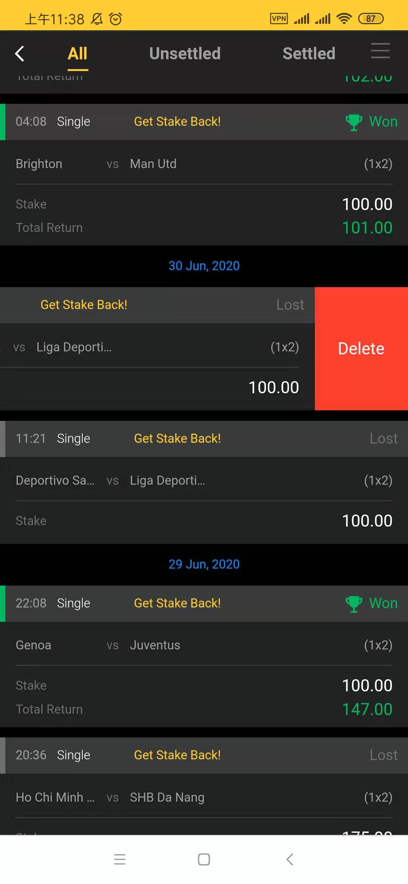Open the Deportivo Sa... vs Liga Deporti... bet
Image resolution: width=408 pixels, height=884 pixels.
[x=204, y=481]
